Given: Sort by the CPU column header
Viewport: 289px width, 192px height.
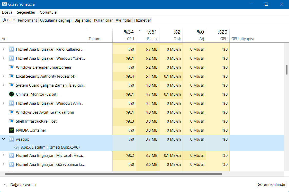Looking at the screenshot, I should [124, 35].
